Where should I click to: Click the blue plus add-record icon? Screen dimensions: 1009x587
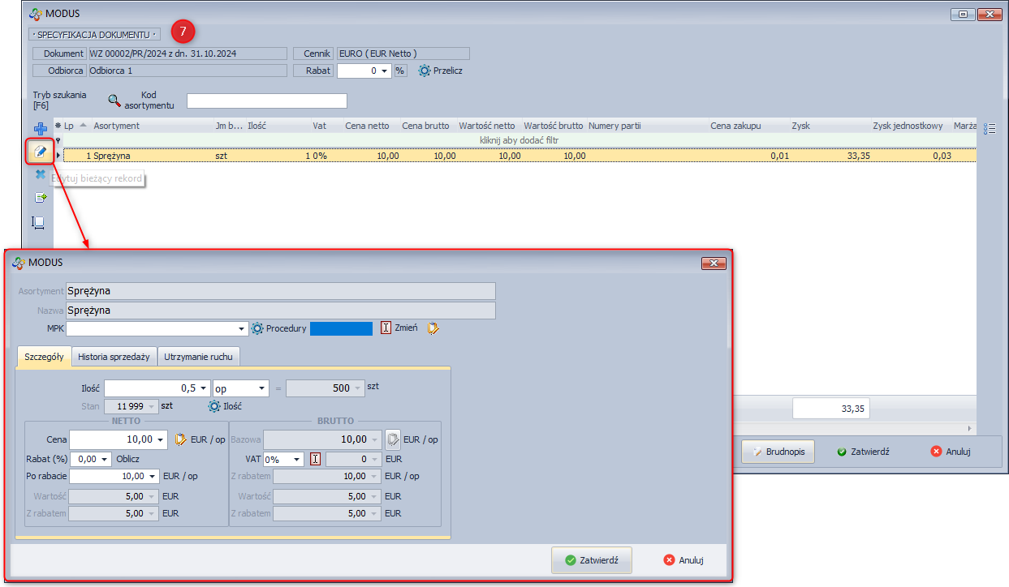[x=40, y=129]
